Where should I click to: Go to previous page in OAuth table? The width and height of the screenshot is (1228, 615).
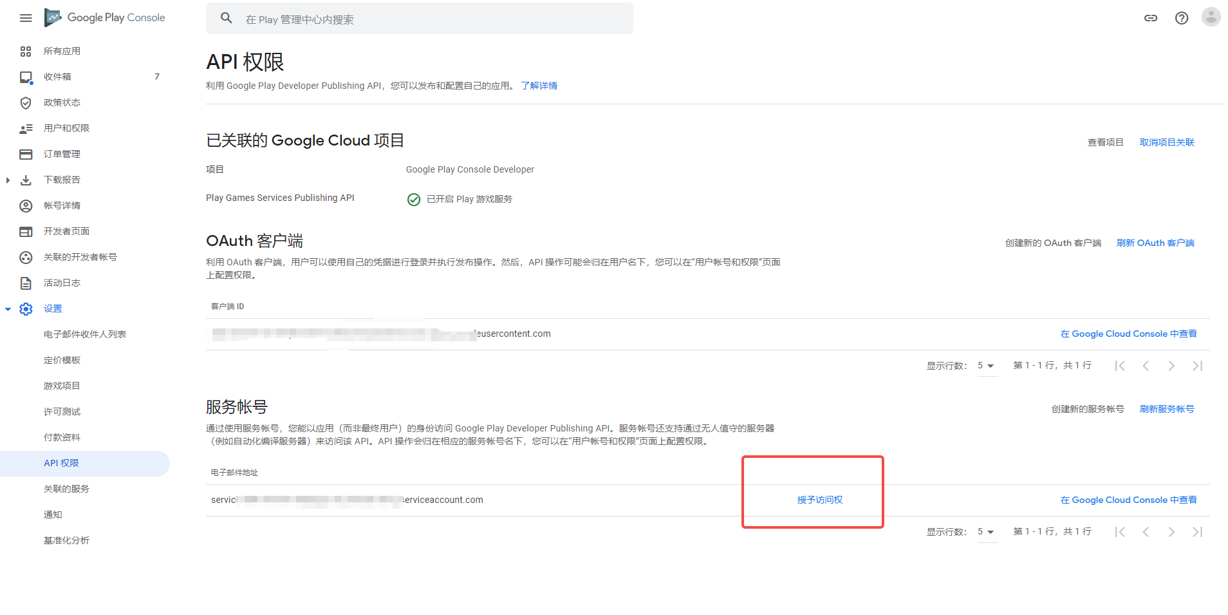pyautogui.click(x=1146, y=366)
